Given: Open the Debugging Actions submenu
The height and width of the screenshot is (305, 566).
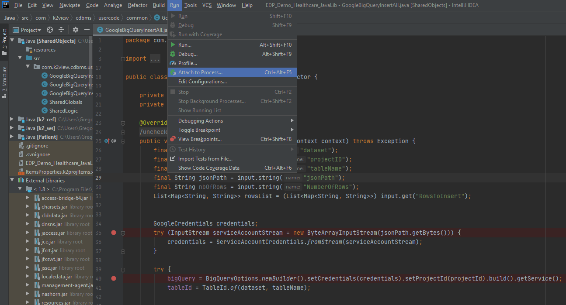Looking at the screenshot, I should (x=200, y=121).
